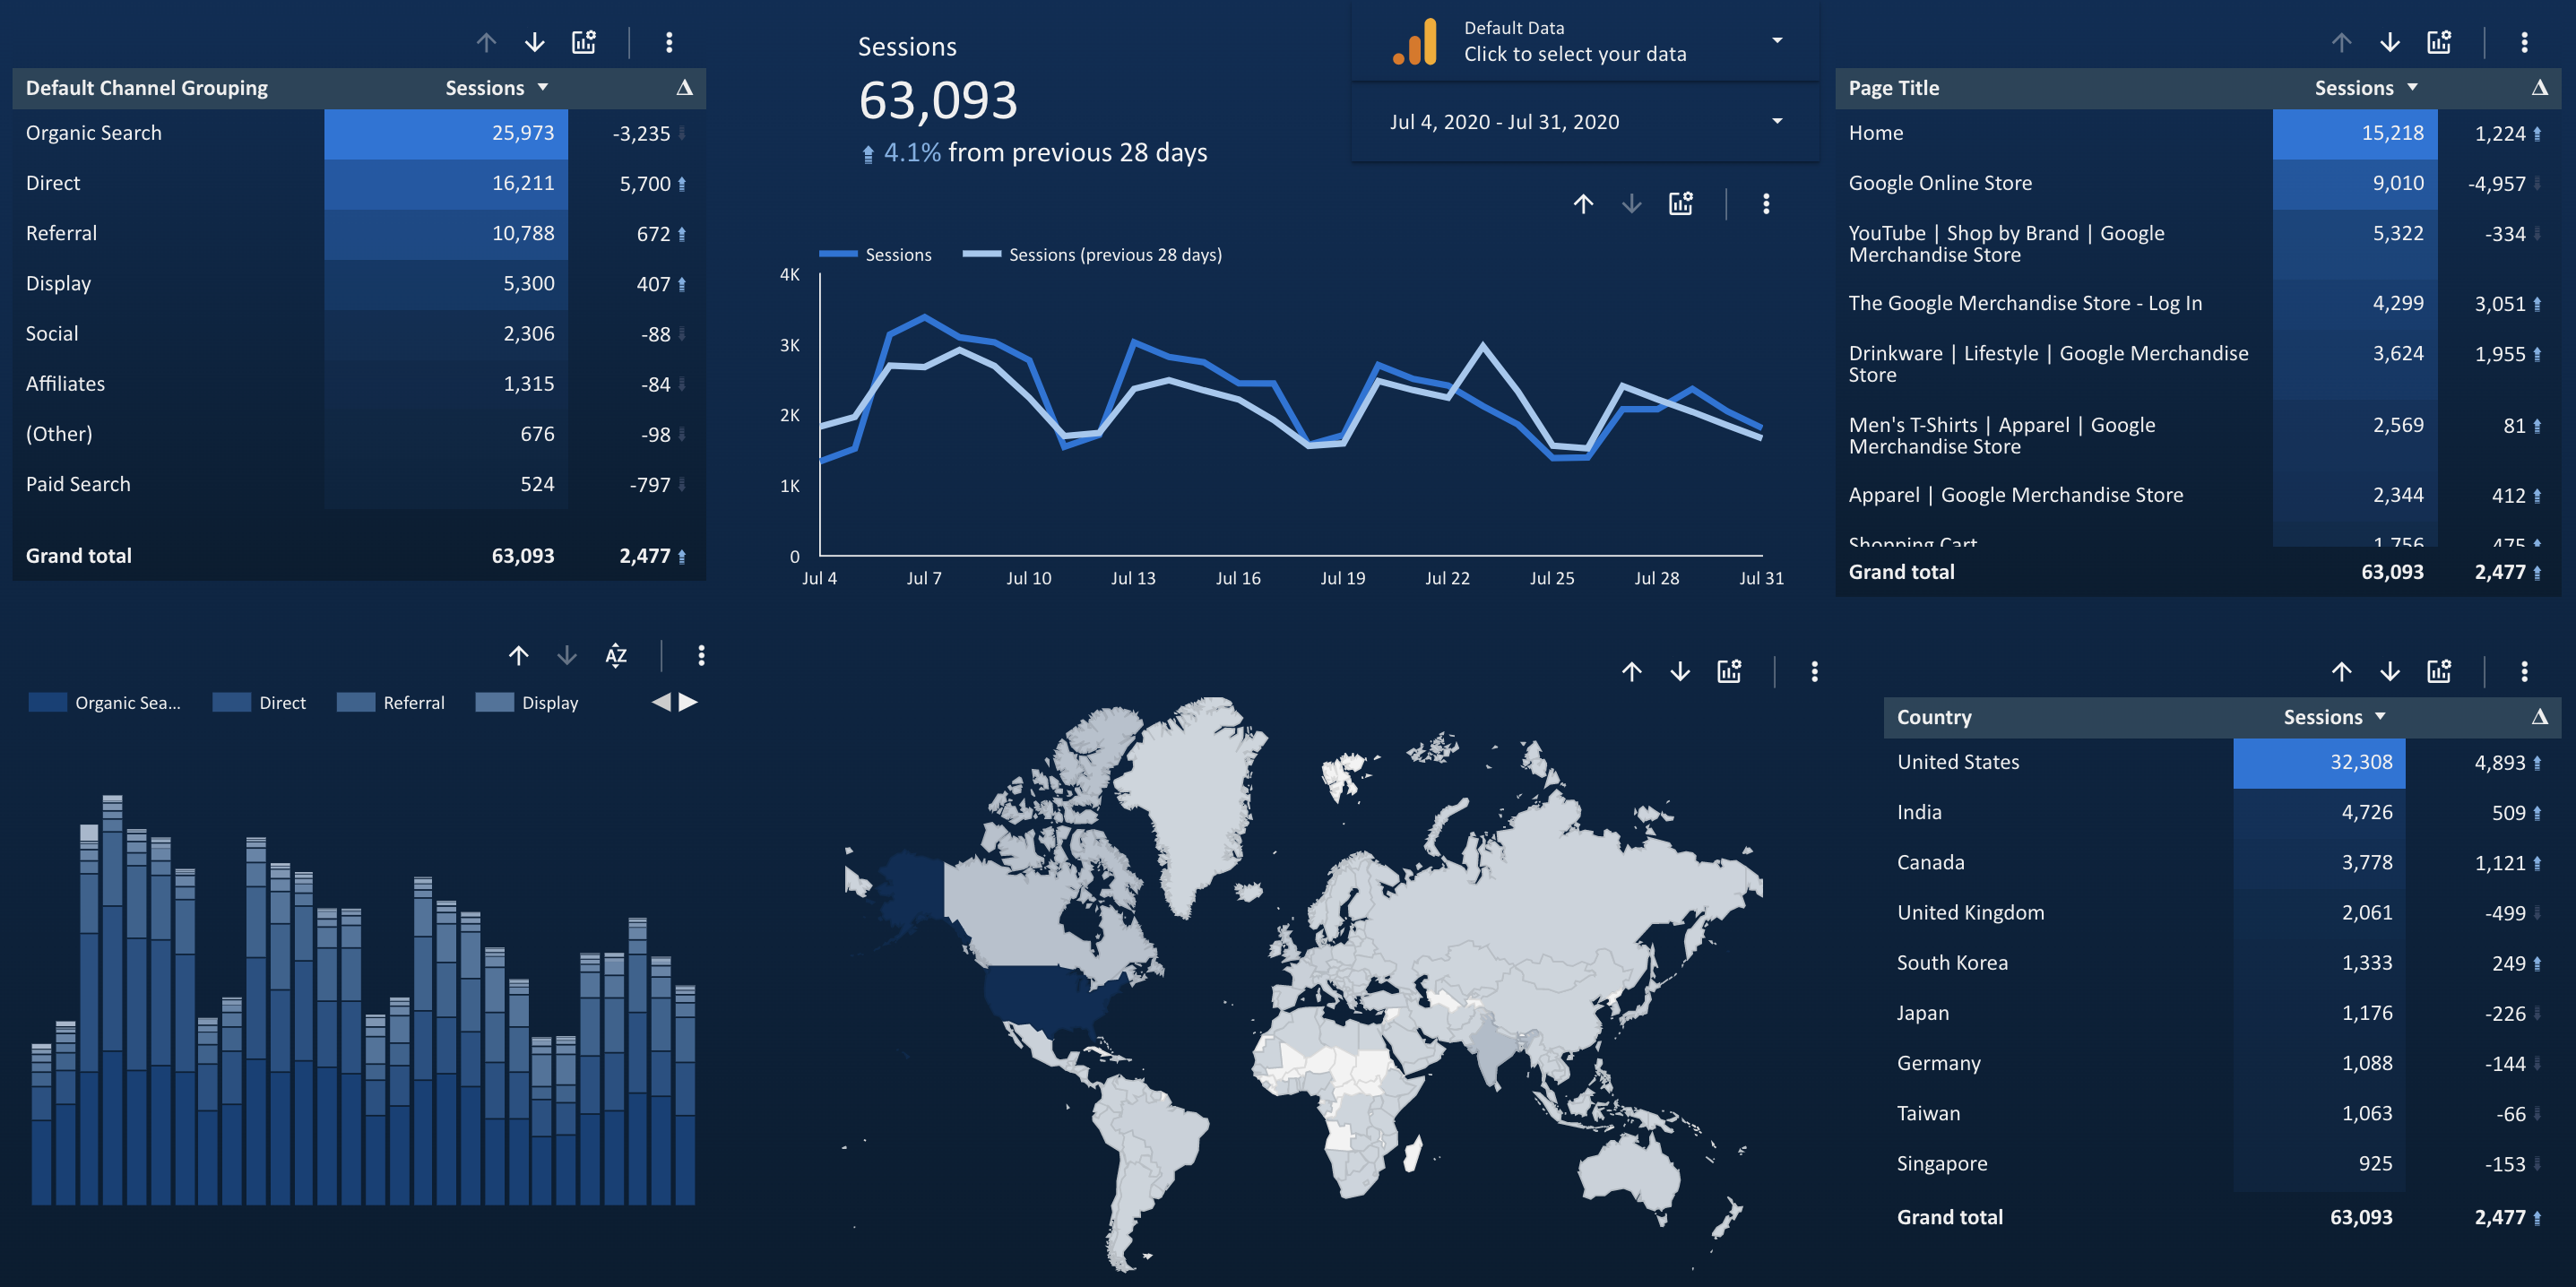Select the Organic Search row
Image resolution: width=2576 pixels, height=1287 pixels.
[x=94, y=133]
